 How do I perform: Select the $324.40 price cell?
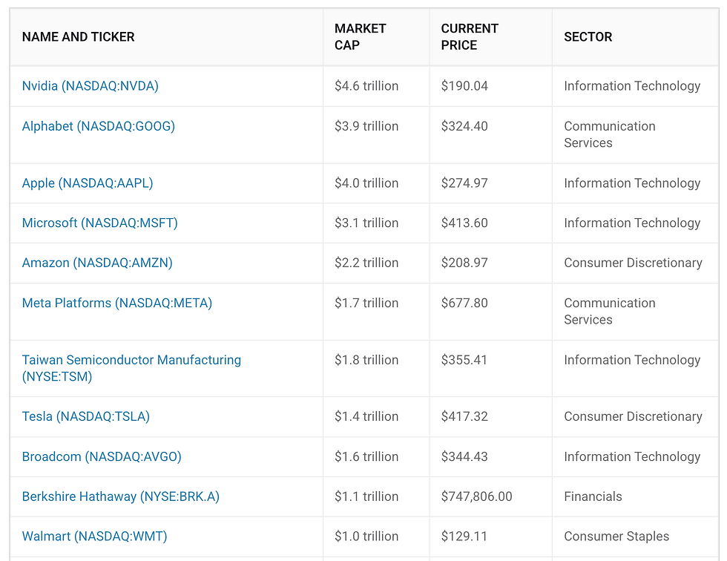pyautogui.click(x=464, y=126)
